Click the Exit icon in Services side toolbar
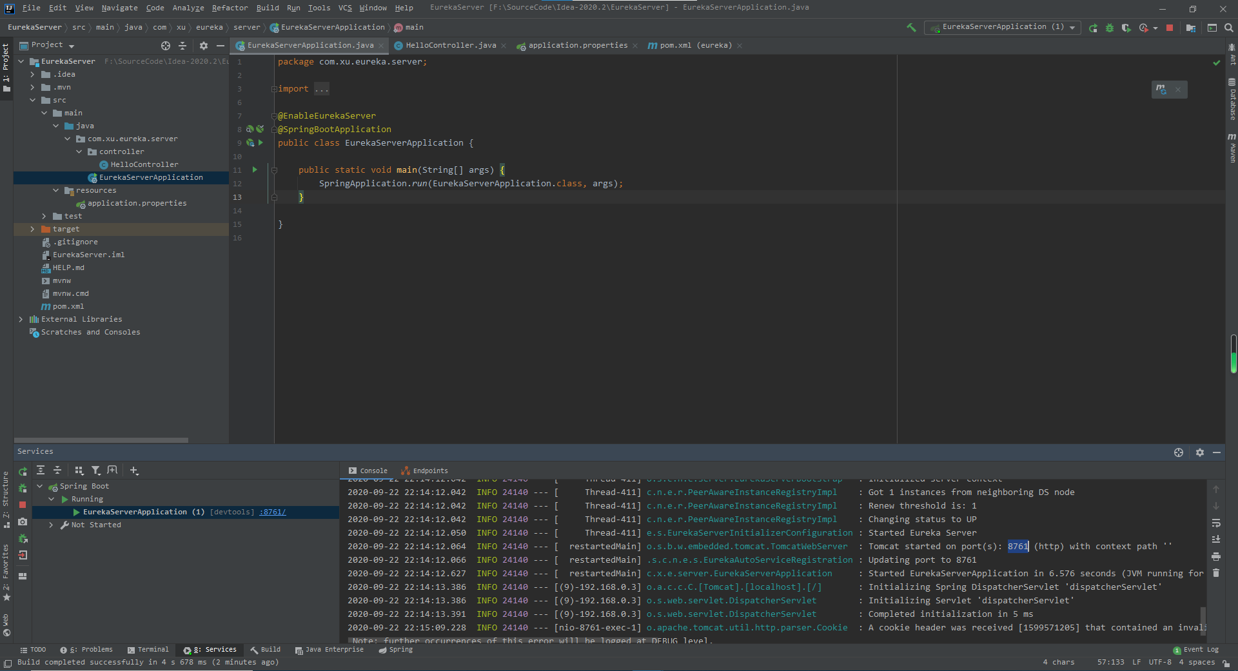The height and width of the screenshot is (671, 1238). 23,555
